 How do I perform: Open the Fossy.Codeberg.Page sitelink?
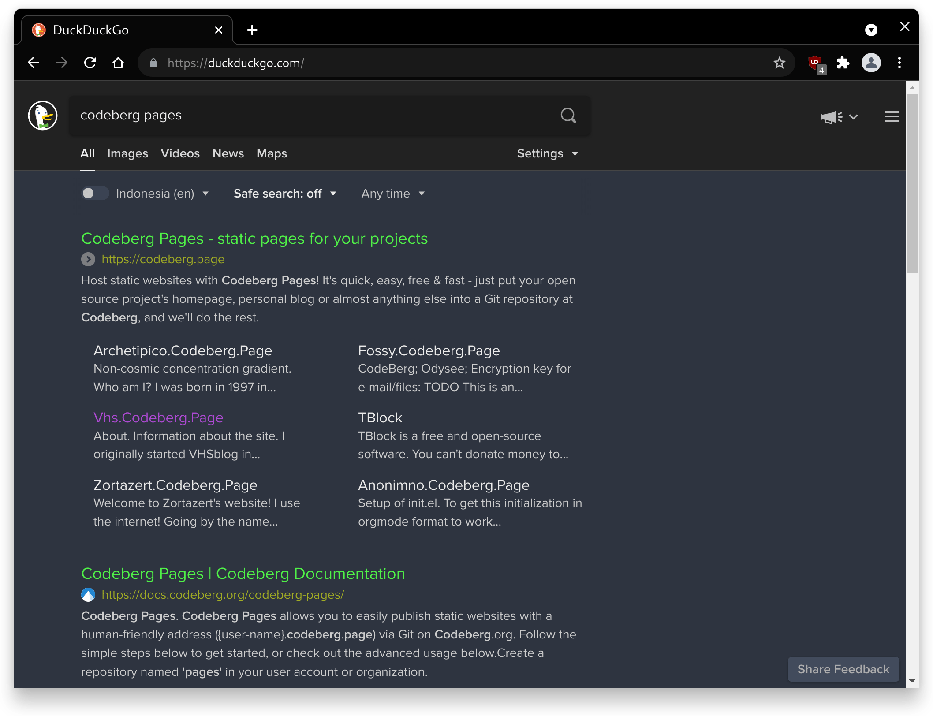tap(429, 351)
